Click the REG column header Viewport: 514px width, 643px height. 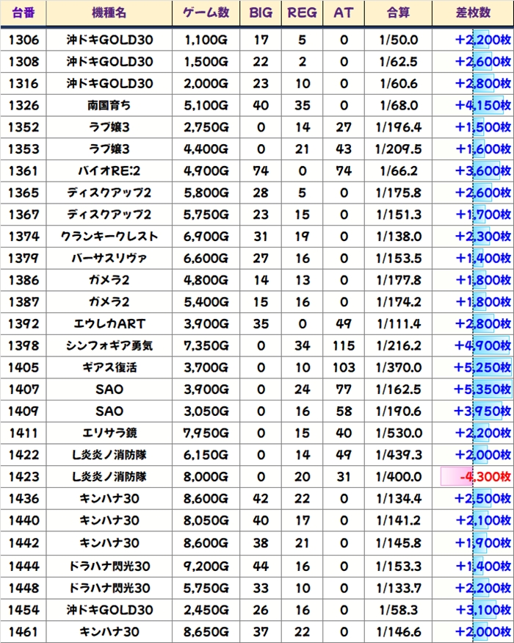pos(302,13)
